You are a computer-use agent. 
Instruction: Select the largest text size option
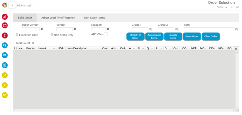click(237, 7)
